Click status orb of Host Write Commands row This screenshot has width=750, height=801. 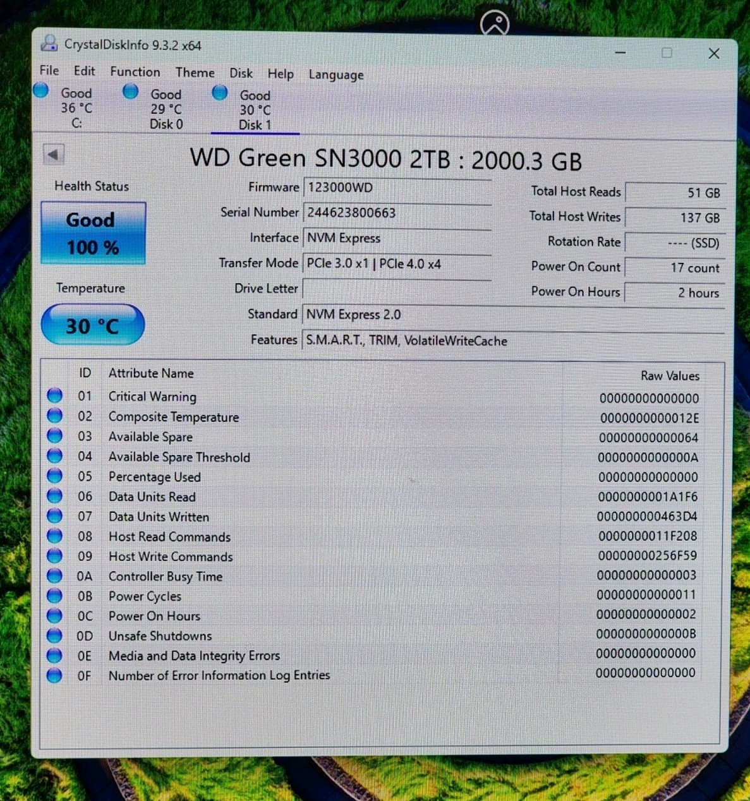(x=55, y=555)
